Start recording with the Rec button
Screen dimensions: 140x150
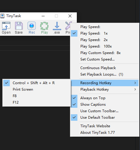32,28
